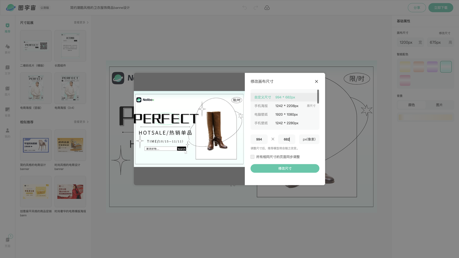This screenshot has width=459, height=258.
Task: Switch background to 图片 tab
Action: pyautogui.click(x=439, y=105)
